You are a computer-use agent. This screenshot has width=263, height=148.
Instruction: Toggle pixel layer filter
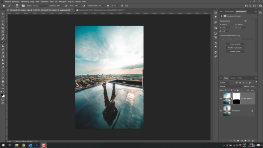click(237, 83)
